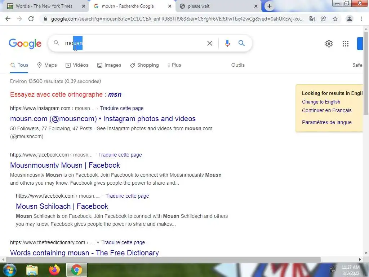The height and width of the screenshot is (277, 369).
Task: Click the Google logo
Action: coord(25,44)
